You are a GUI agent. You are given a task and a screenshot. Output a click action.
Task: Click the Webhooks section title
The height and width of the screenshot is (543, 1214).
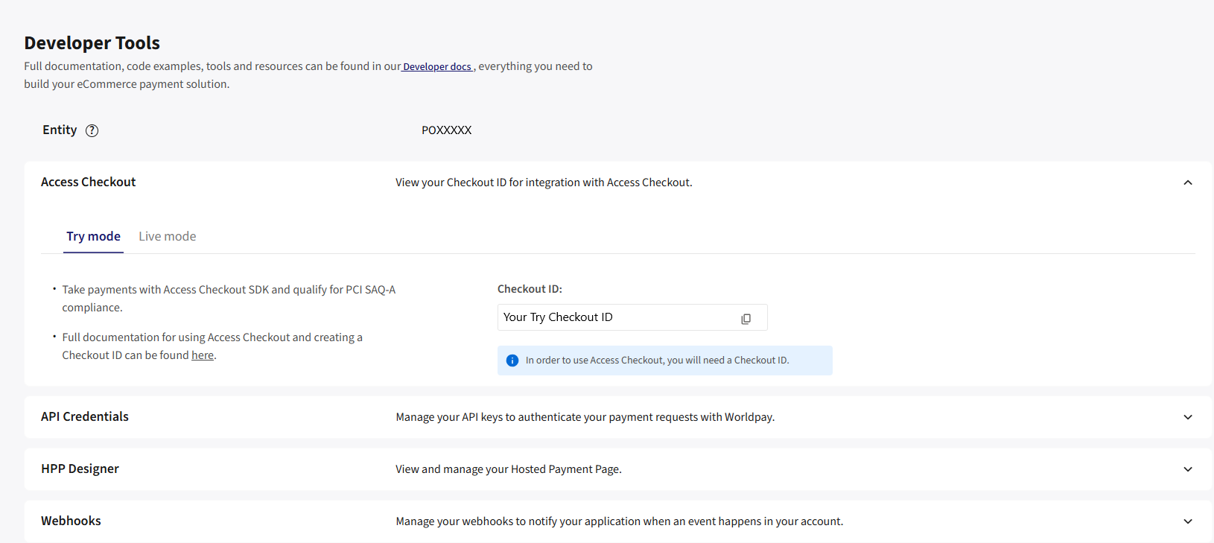(71, 521)
